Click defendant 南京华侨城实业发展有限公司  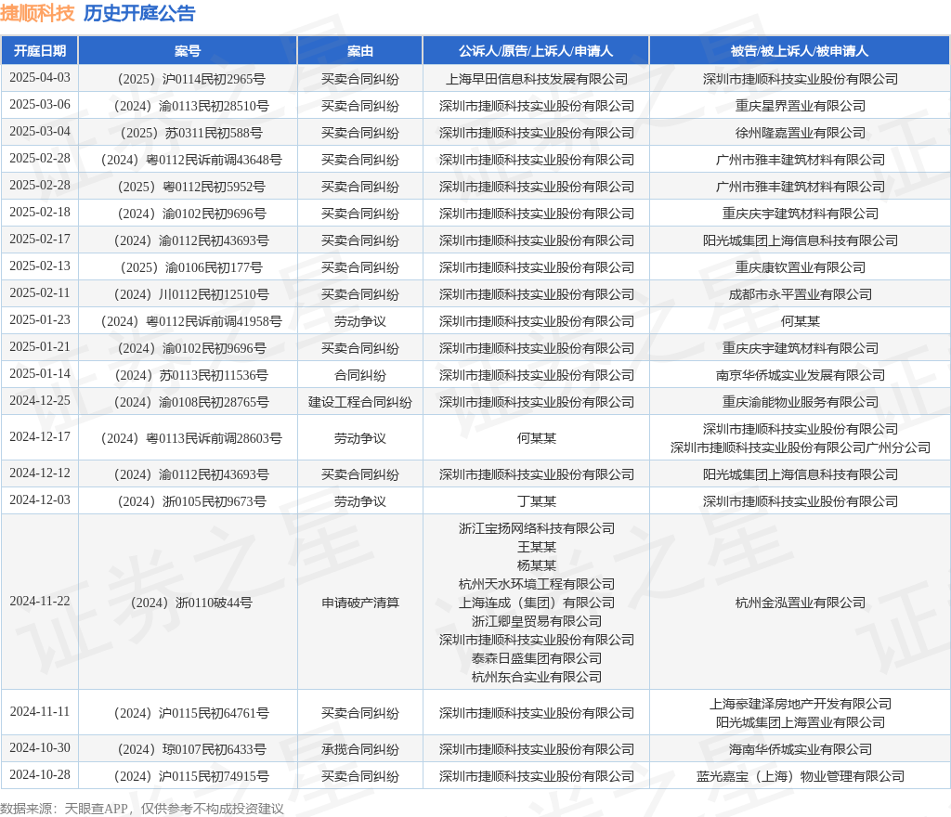click(x=800, y=375)
